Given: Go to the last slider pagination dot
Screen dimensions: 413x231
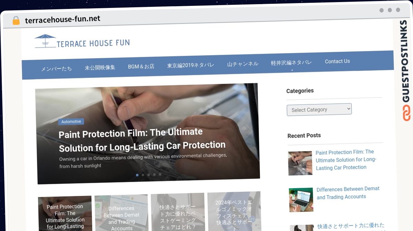Looking at the screenshot, I should 160,174.
